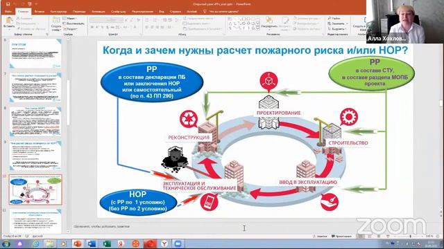Click the black burning building image

[x=175, y=159]
